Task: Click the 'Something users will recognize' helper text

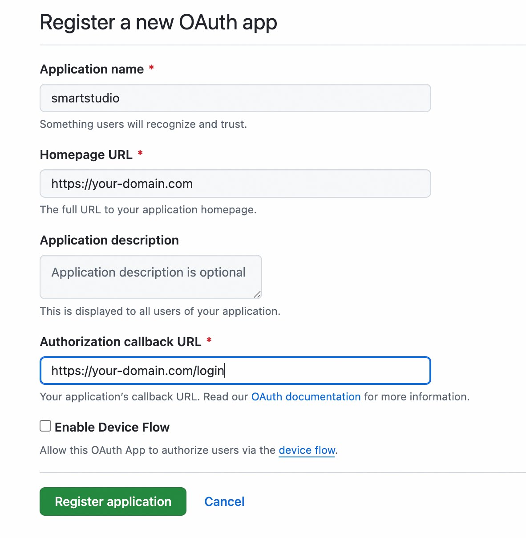Action: [x=143, y=124]
